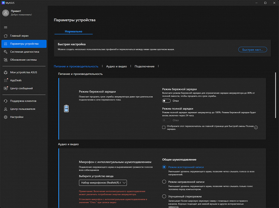The image size is (279, 208).
Task: Click headset icon beside Поддержка клиентов
Action: point(6,101)
